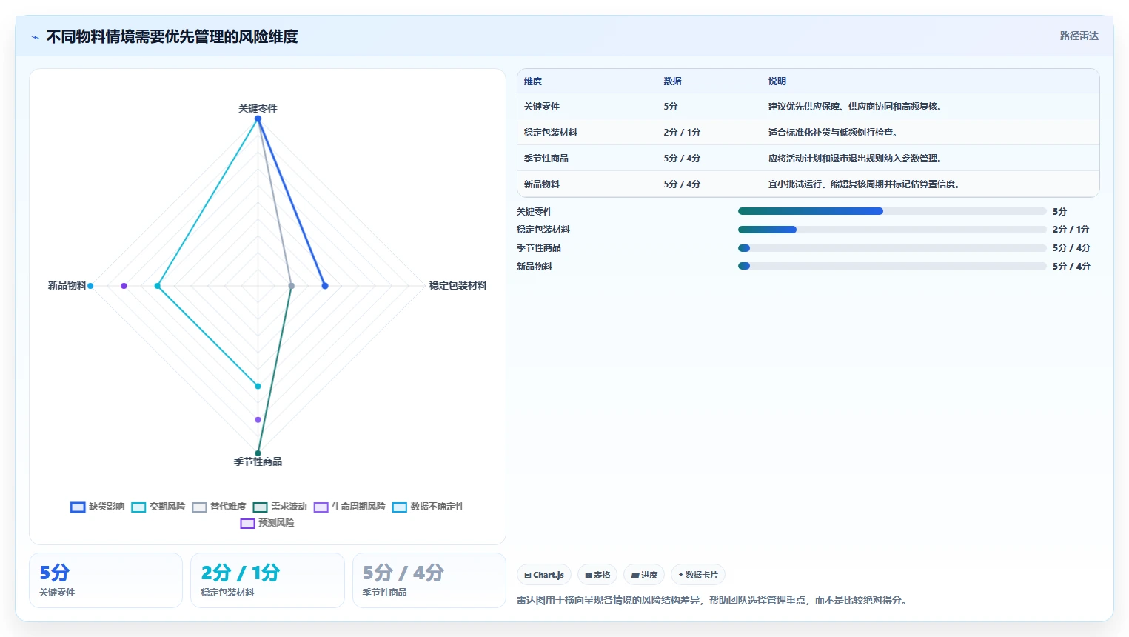Click the 维度 table column header

tap(533, 81)
